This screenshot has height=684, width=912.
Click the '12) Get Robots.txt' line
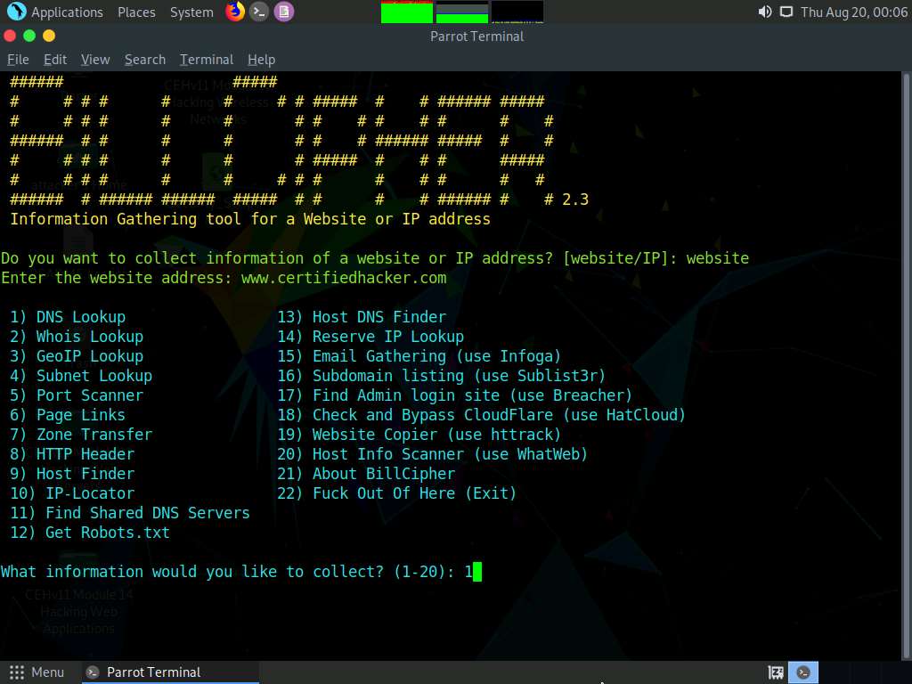point(90,533)
